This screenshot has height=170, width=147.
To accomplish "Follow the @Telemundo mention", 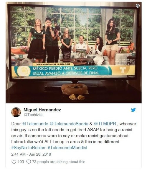I will pyautogui.click(x=35, y=124).
